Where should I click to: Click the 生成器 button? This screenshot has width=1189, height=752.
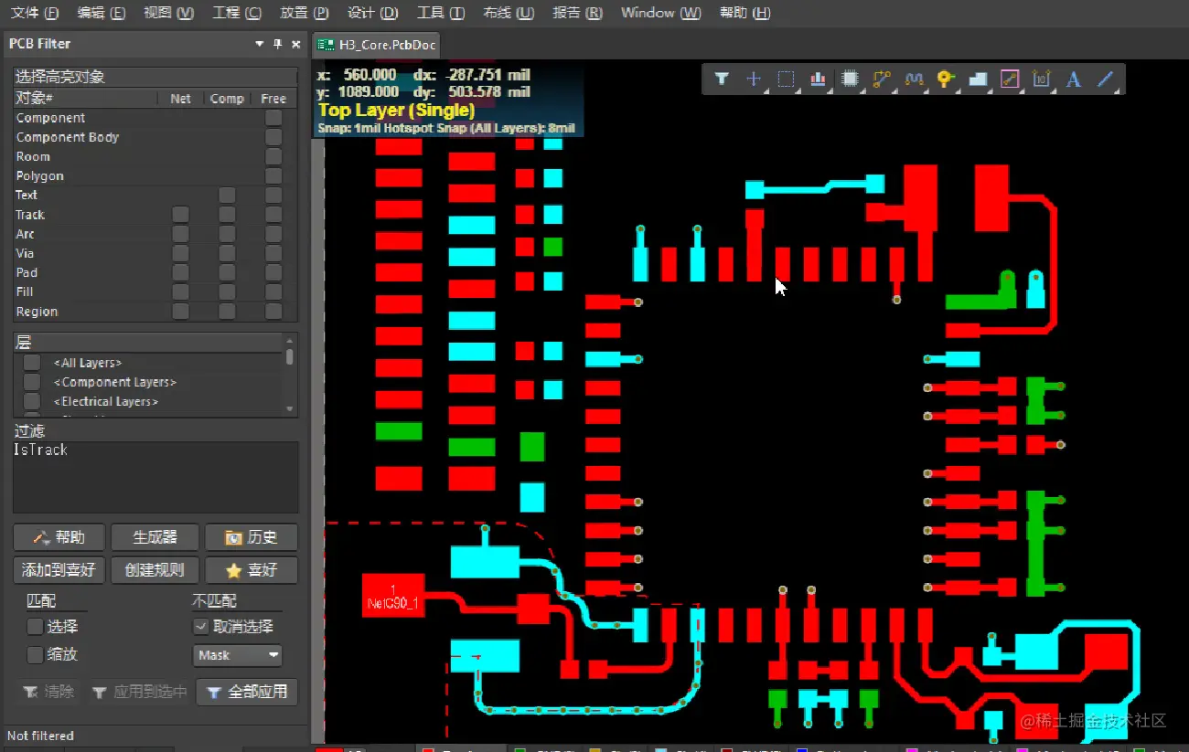click(155, 537)
